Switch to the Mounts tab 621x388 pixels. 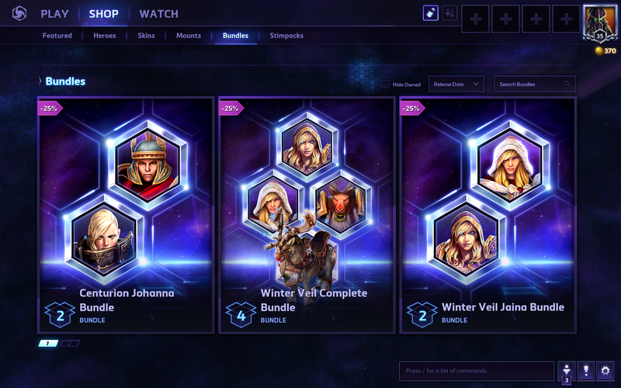(x=189, y=36)
